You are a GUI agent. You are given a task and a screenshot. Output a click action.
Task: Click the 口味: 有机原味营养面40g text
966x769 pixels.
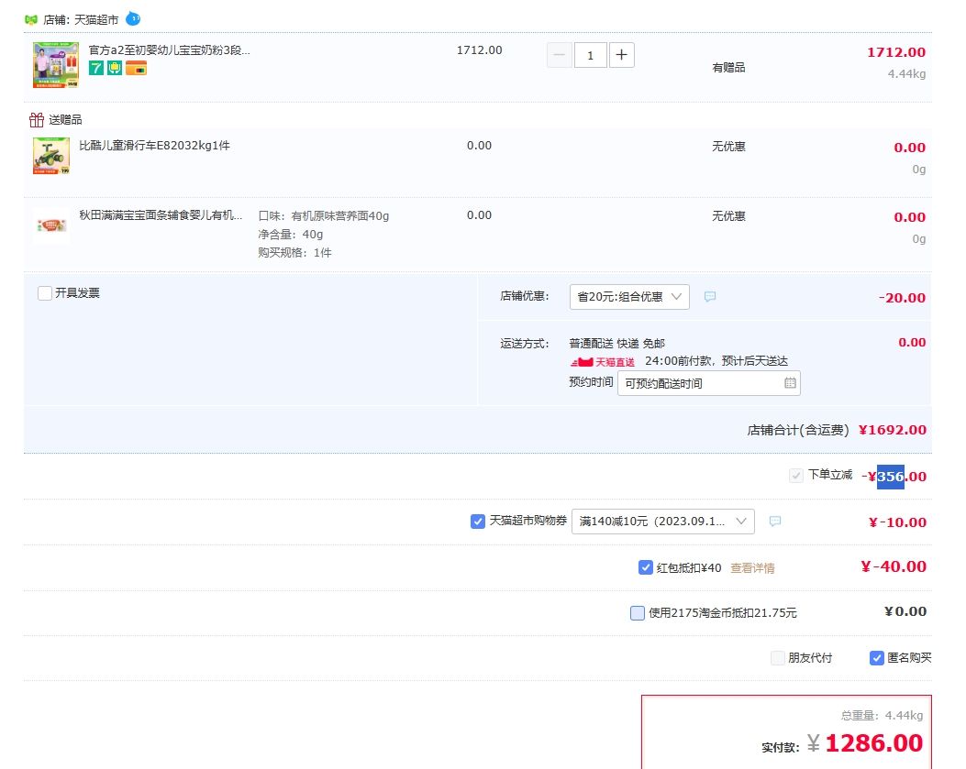[324, 216]
